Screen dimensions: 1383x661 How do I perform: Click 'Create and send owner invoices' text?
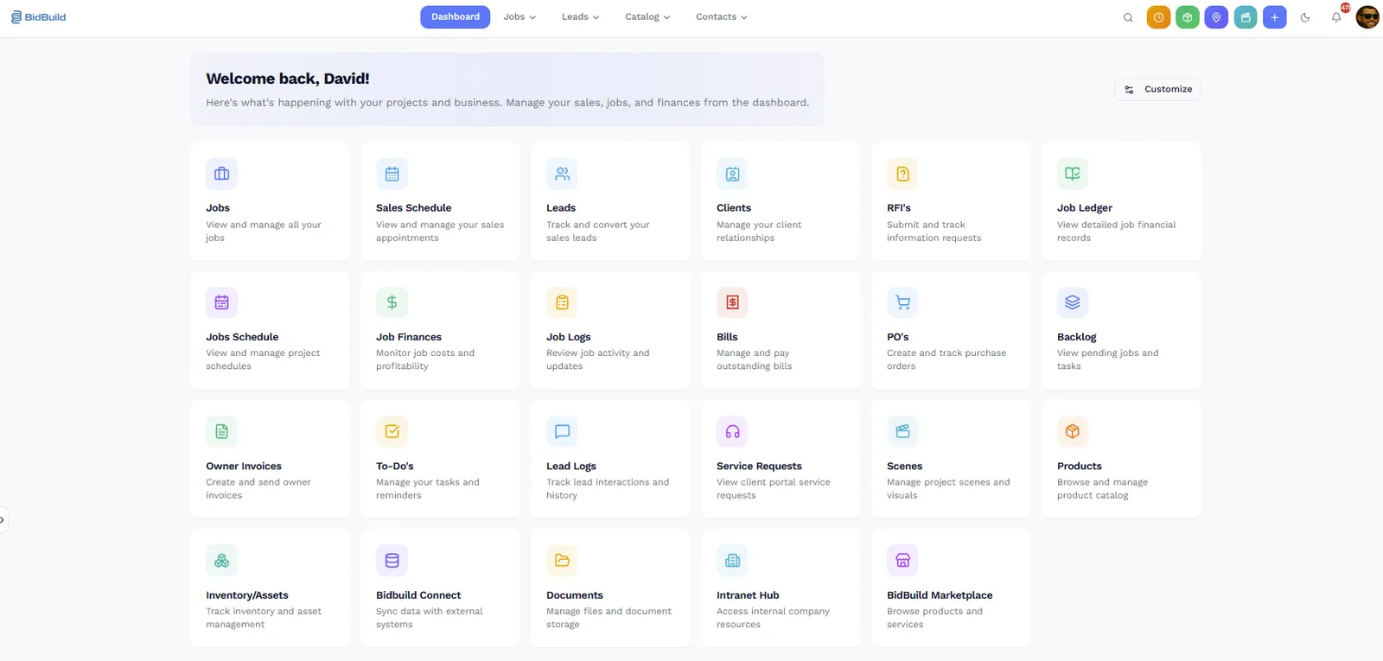tap(258, 489)
